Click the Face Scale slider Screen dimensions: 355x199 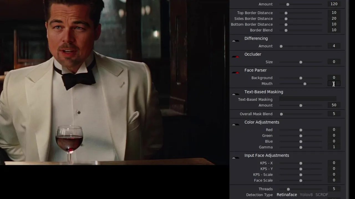pos(301,180)
